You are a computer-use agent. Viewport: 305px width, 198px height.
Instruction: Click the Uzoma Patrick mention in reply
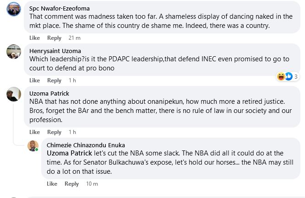[x=70, y=153]
